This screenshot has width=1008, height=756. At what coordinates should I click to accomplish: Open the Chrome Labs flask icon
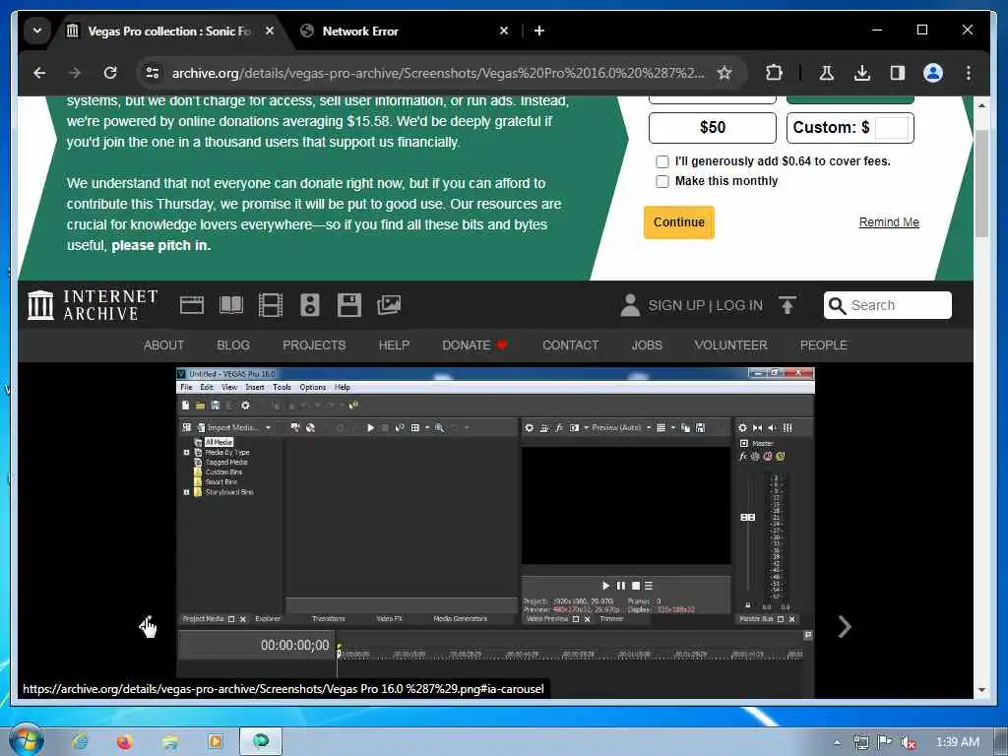[827, 73]
